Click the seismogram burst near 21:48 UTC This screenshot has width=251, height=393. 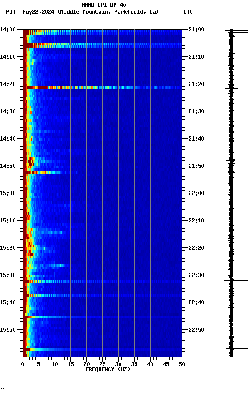(x=231, y=160)
